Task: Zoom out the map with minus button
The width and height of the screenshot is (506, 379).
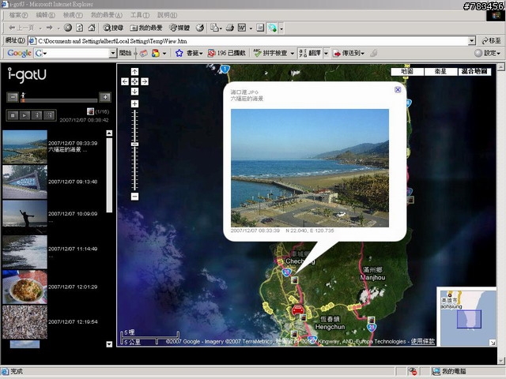Action: point(134,197)
